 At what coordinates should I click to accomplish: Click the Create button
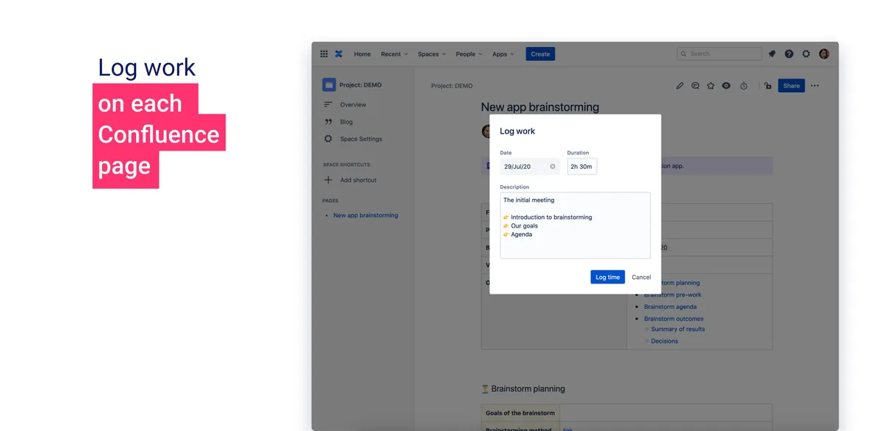pyautogui.click(x=540, y=54)
